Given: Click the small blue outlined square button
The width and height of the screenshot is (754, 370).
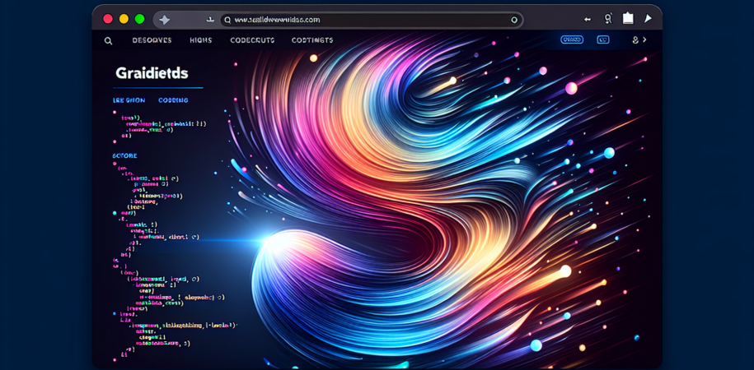Looking at the screenshot, I should tap(602, 39).
